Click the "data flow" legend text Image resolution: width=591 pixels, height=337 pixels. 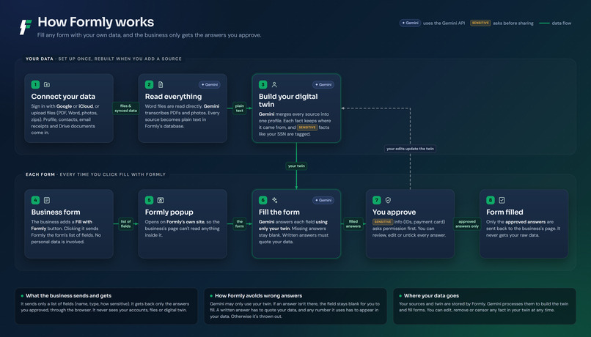coord(562,23)
